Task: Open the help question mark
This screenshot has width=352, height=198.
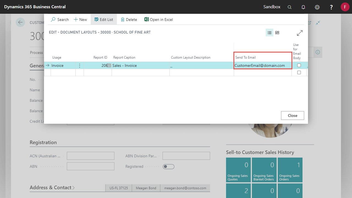Action: click(x=331, y=7)
